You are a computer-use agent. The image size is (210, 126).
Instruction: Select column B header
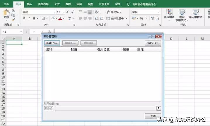click(x=30, y=38)
